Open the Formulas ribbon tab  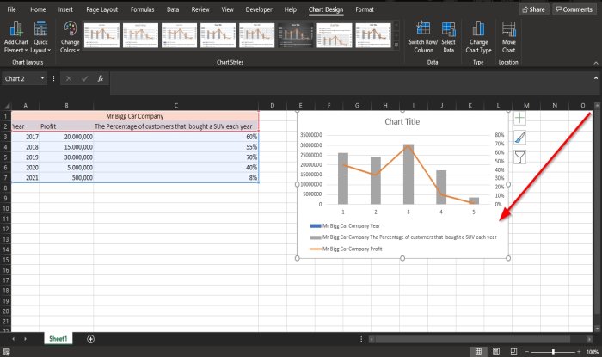pyautogui.click(x=142, y=9)
